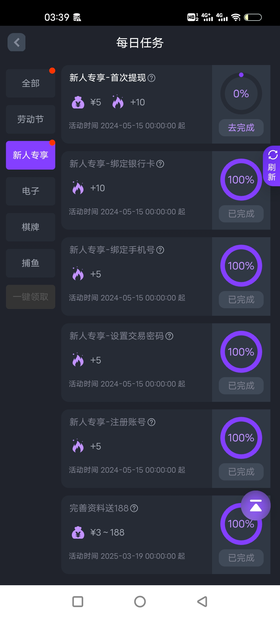Select the 捕鱼 category tab

31,263
